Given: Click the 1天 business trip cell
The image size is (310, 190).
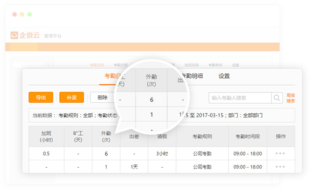Looking at the screenshot, I should click(134, 167).
